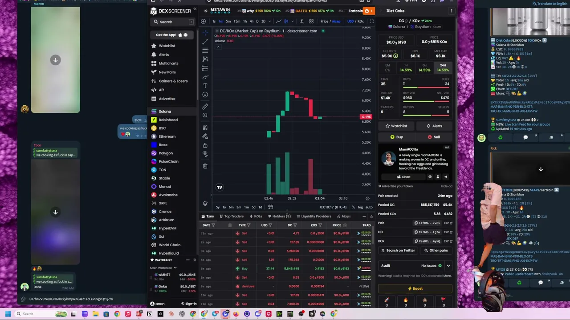Switch the chart to 15m timeframe
This screenshot has height=320, width=570.
click(x=237, y=21)
